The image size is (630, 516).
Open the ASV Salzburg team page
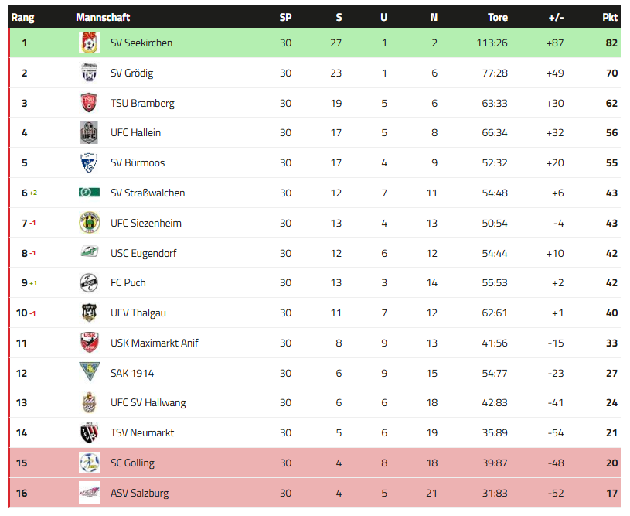click(x=139, y=493)
